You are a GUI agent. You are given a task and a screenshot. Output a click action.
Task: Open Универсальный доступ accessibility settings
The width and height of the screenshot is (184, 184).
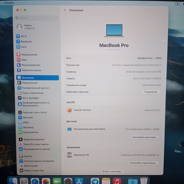(33, 88)
